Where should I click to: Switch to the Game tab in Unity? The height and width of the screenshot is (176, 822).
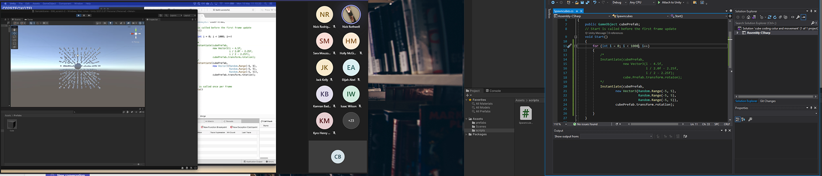click(x=29, y=20)
